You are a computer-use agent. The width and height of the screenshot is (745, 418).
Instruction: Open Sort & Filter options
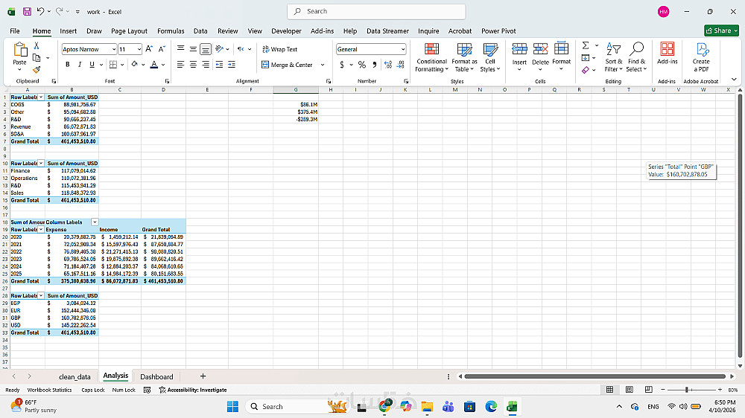tap(613, 57)
